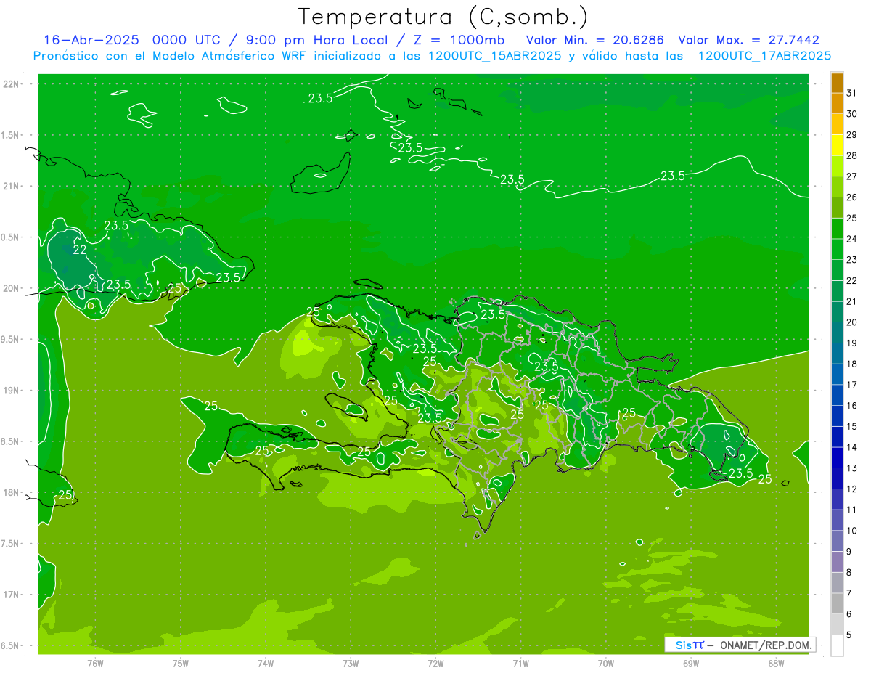Click the "73W" longitude axis label

(x=351, y=663)
